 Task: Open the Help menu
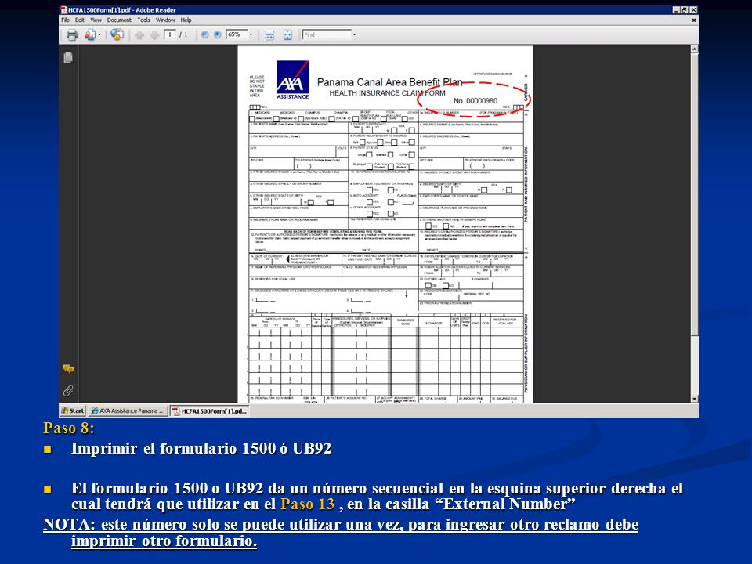click(186, 20)
